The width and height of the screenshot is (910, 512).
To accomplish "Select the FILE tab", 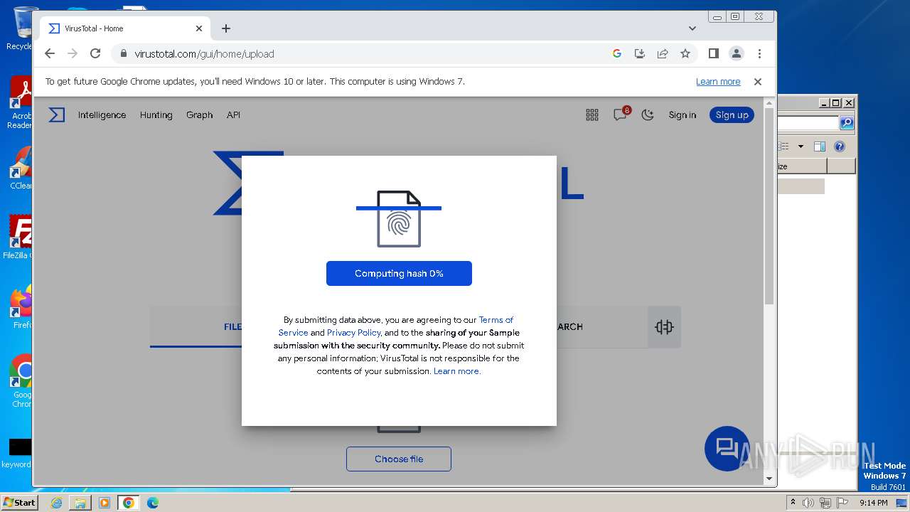I will [232, 327].
